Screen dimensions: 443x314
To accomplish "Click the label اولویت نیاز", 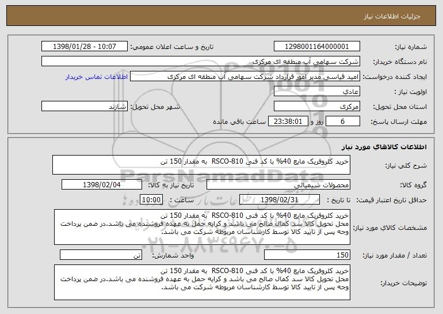I will (411, 92).
